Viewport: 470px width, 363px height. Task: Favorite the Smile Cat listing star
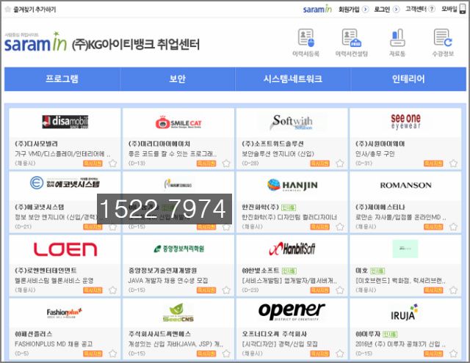(226, 164)
